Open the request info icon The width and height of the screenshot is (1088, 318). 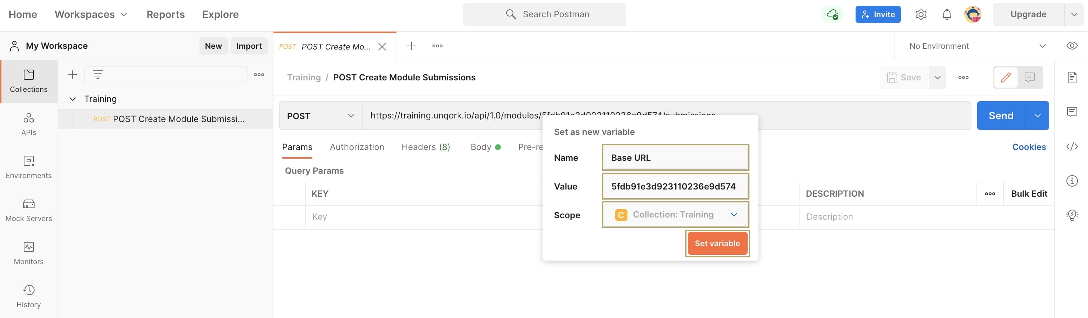(x=1072, y=181)
